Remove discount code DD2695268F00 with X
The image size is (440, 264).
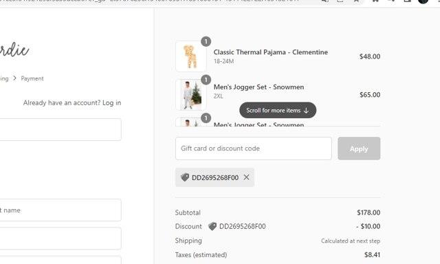(x=246, y=177)
